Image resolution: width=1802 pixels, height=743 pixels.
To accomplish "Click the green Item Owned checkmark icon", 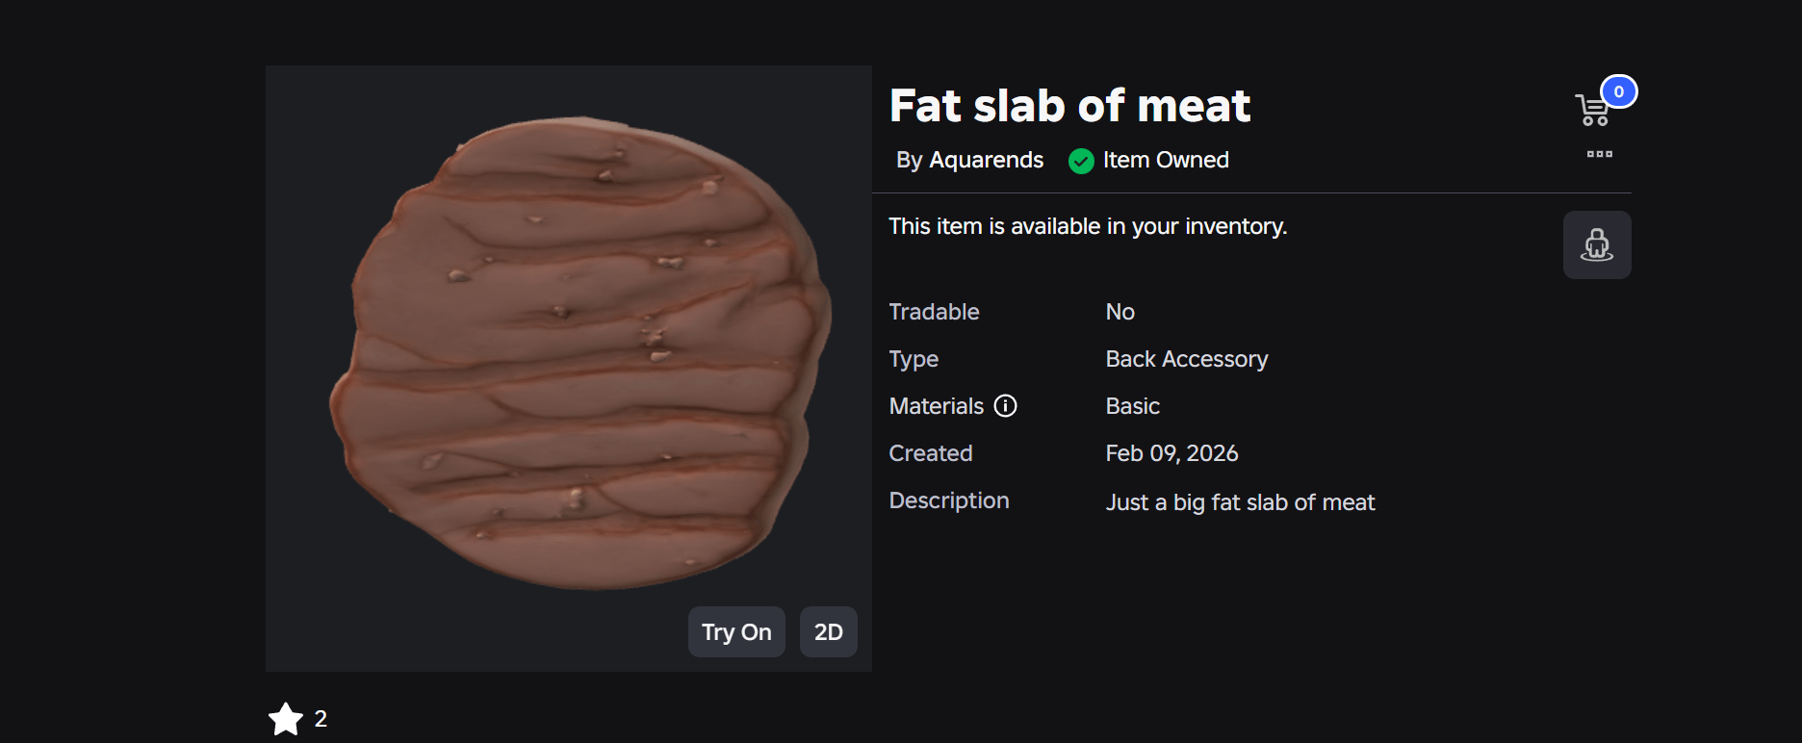I will pyautogui.click(x=1081, y=161).
